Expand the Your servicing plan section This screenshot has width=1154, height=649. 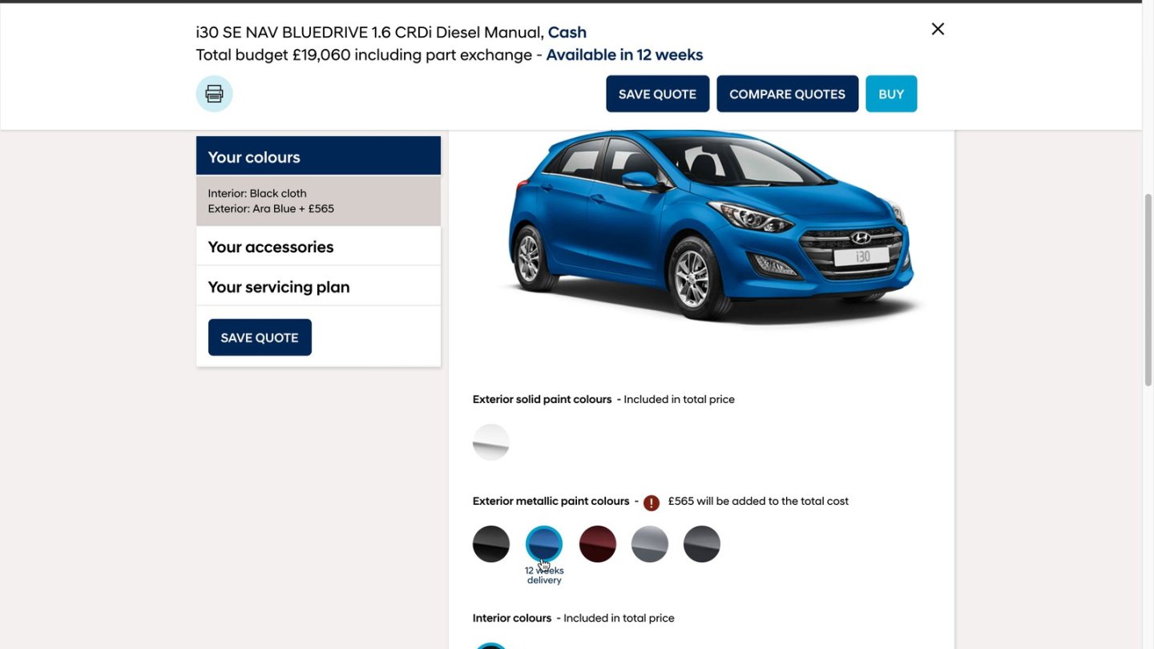click(x=278, y=286)
